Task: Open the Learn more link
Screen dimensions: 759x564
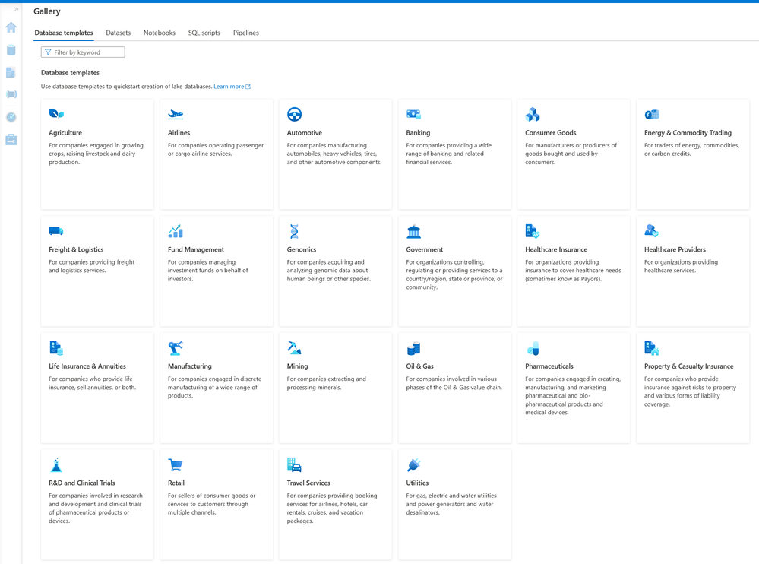Action: point(232,87)
